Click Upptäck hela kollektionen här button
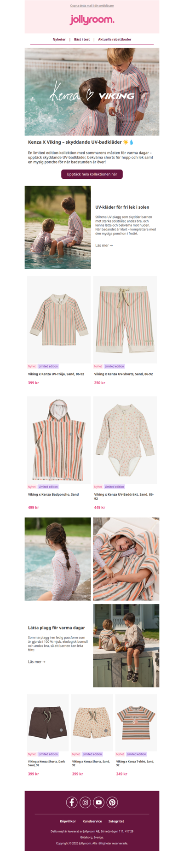Image resolution: width=184 pixels, height=851 pixels. (92, 174)
